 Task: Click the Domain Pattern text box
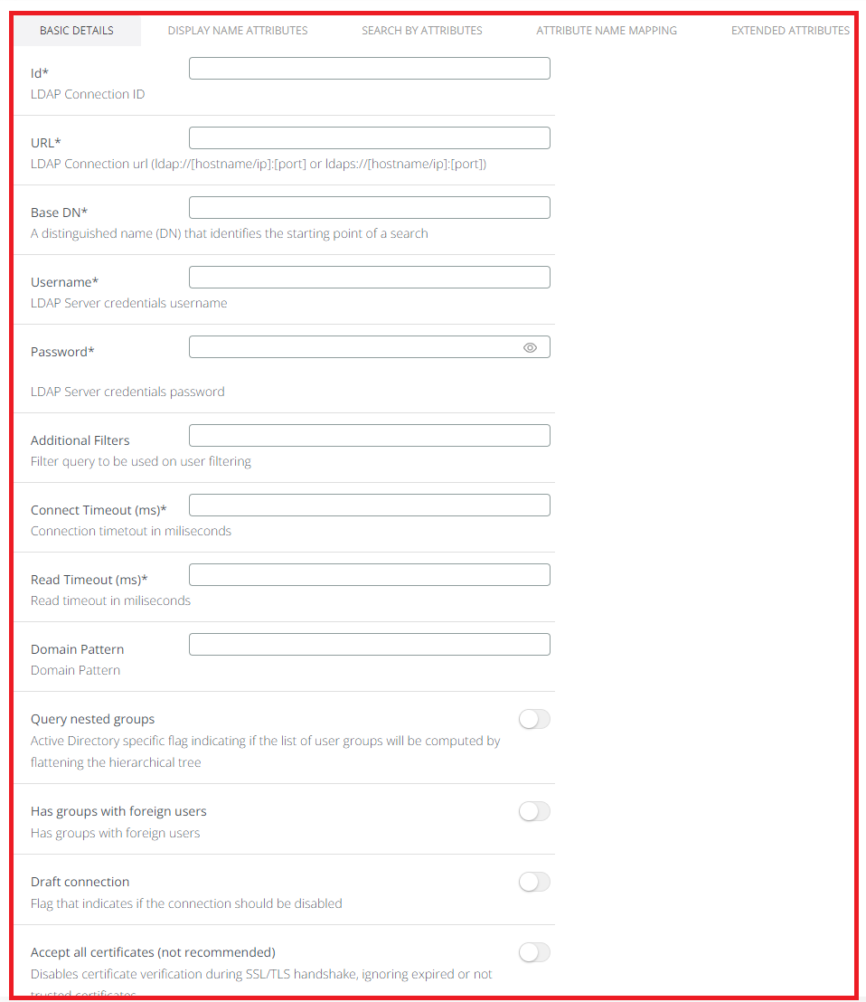pos(369,645)
